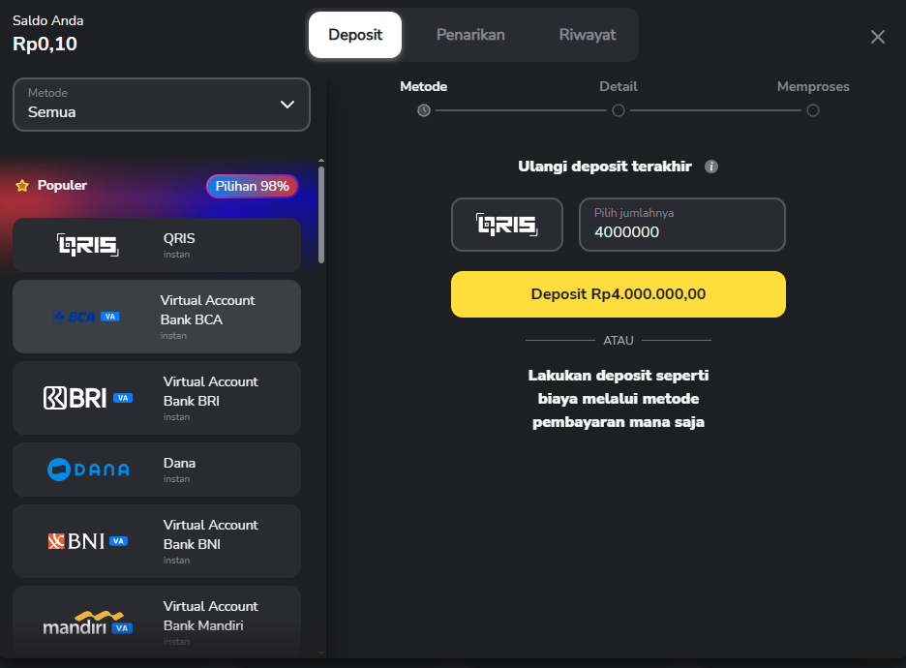Click the payment methods list scrollbar
This screenshot has width=906, height=668.
pyautogui.click(x=321, y=215)
